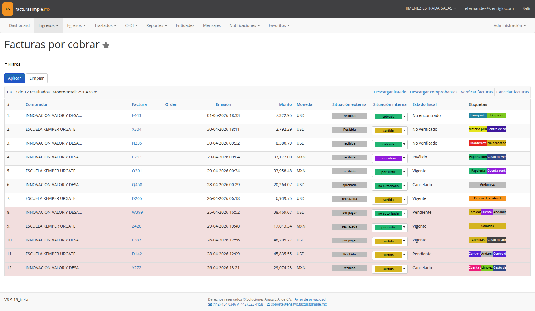Click Descargar comprobantes link

coord(433,92)
